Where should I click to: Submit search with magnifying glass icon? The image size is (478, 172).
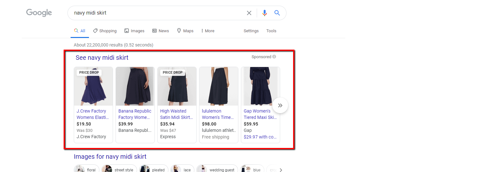(277, 13)
